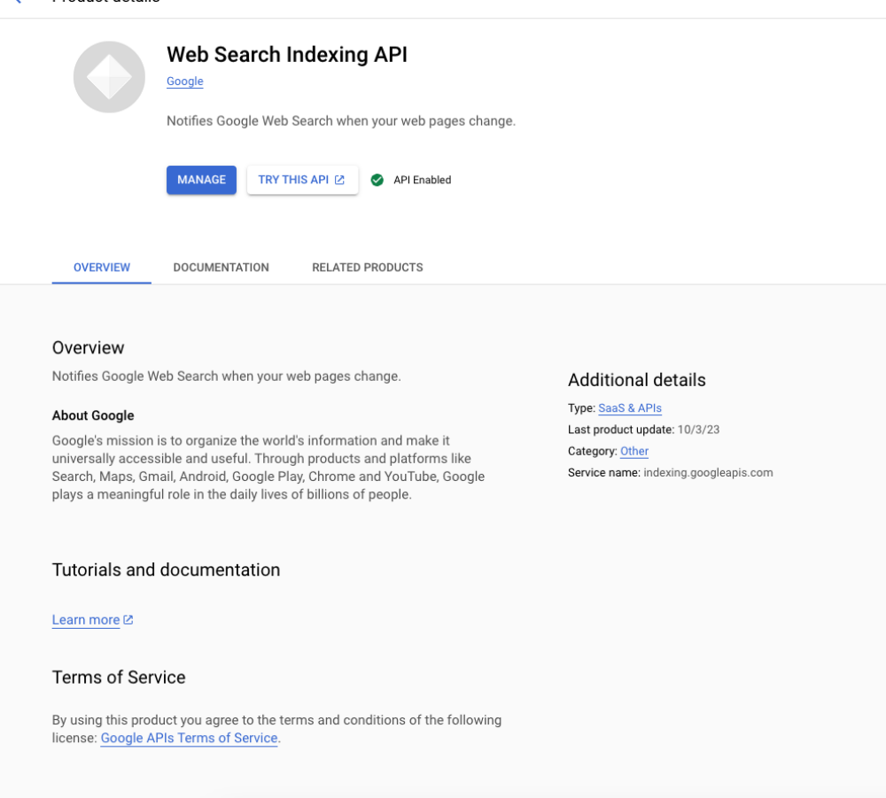The width and height of the screenshot is (886, 798).
Task: Click the Terms of Service heading
Action: point(119,677)
